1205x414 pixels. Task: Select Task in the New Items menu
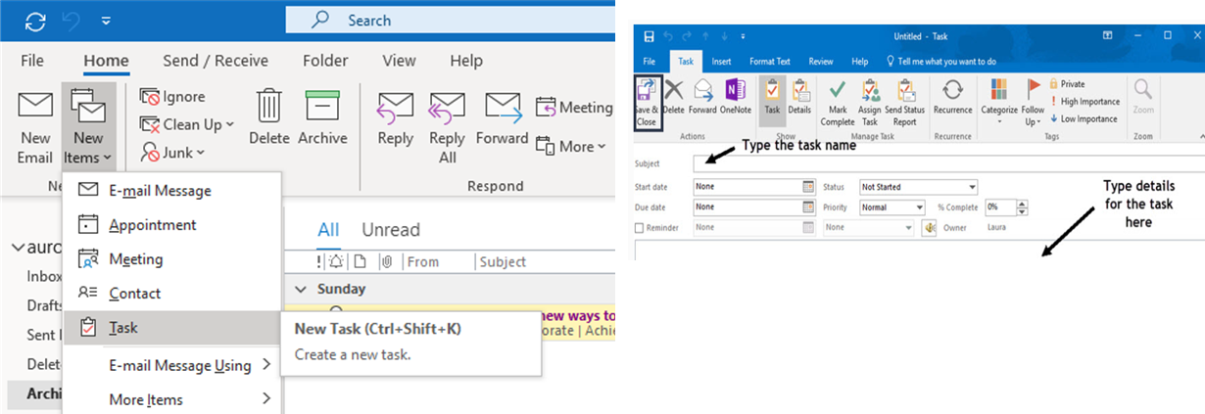[171, 328]
